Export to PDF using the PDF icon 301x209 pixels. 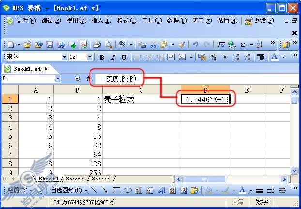(x=83, y=45)
